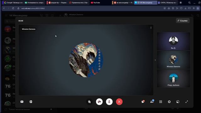
Task: Collapse the participants side panel arrow
Action: tap(155, 60)
